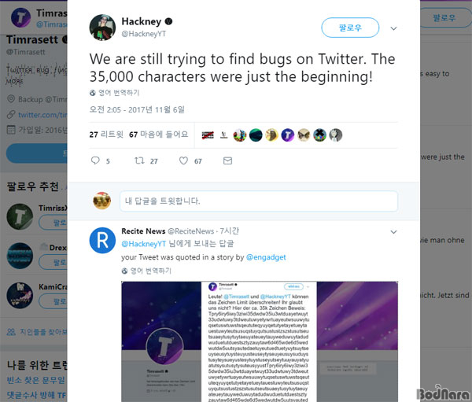This screenshot has width=472, height=402.
Task: Click the retweet icon under the tweet
Action: 139,160
